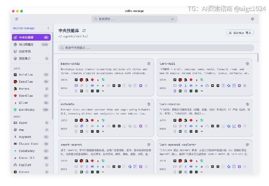Select CodeBuddy in the sidebar
269x186 pixels.
coord(31,151)
